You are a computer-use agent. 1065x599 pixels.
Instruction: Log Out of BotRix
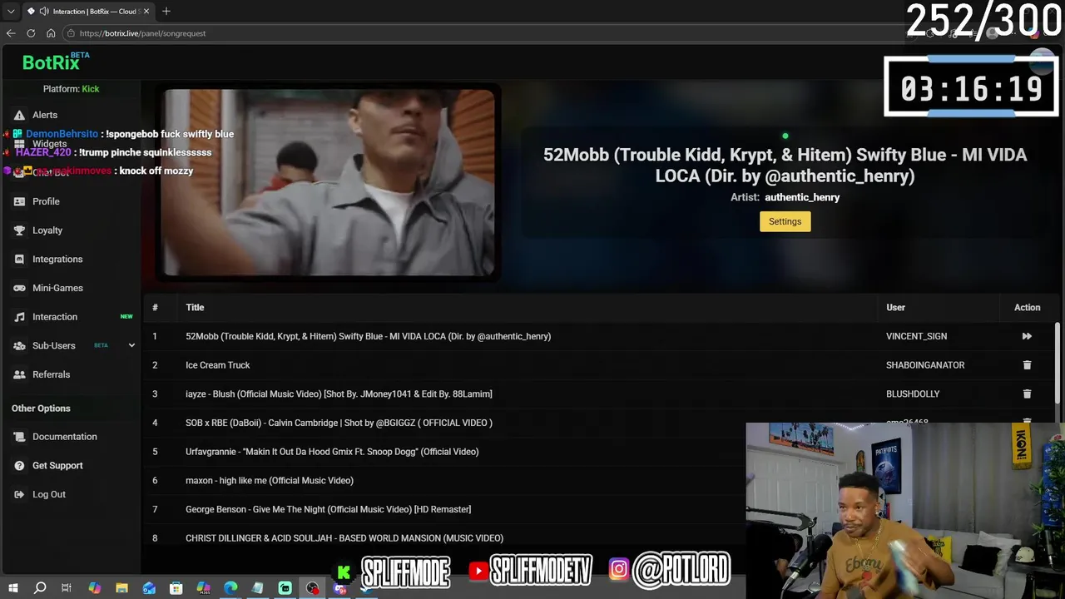click(49, 494)
